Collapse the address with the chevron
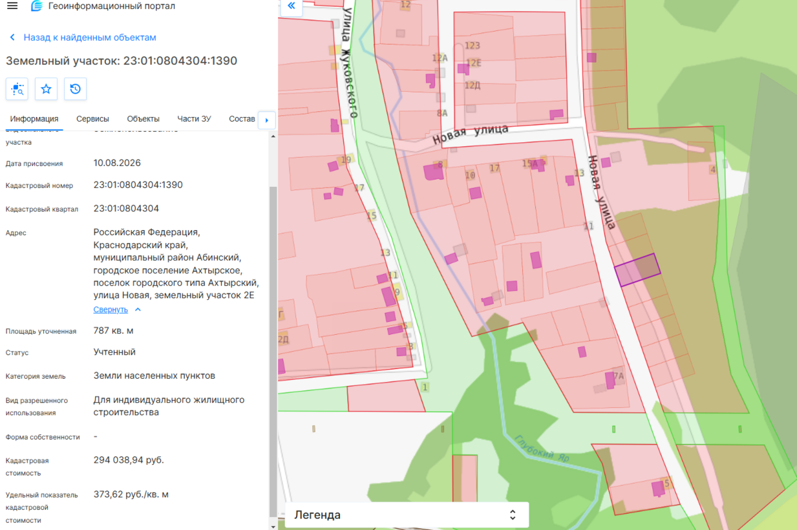 point(138,310)
